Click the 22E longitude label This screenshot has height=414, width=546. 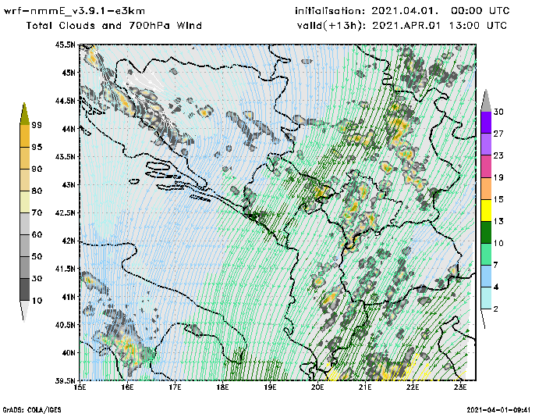(x=413, y=387)
